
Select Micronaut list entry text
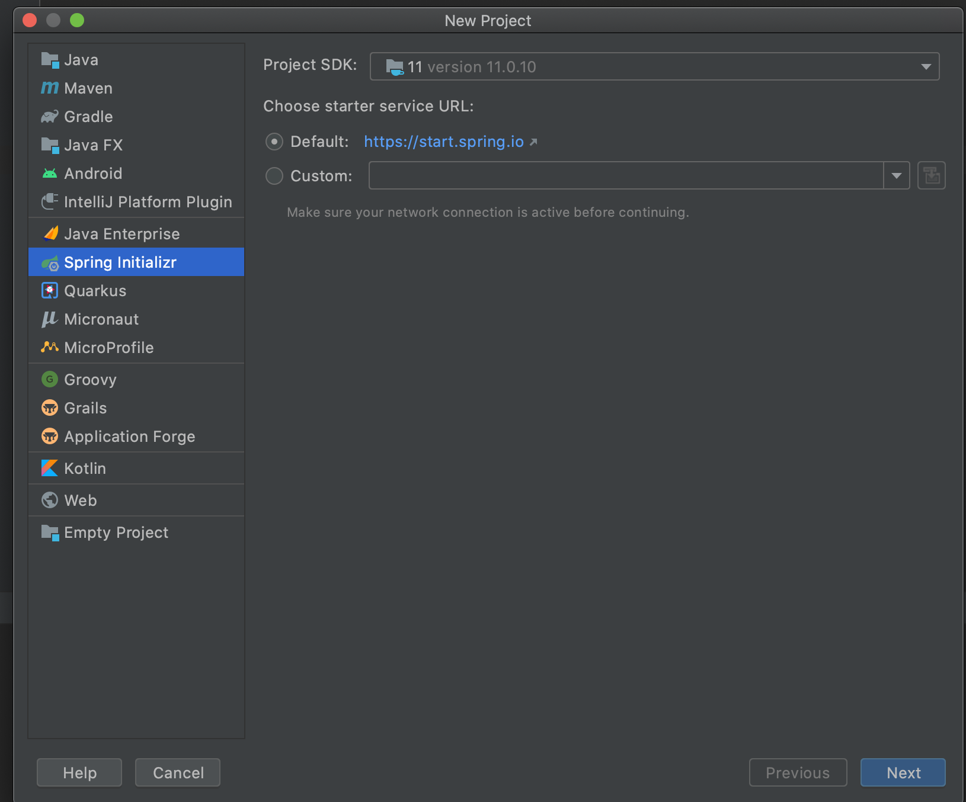101,319
